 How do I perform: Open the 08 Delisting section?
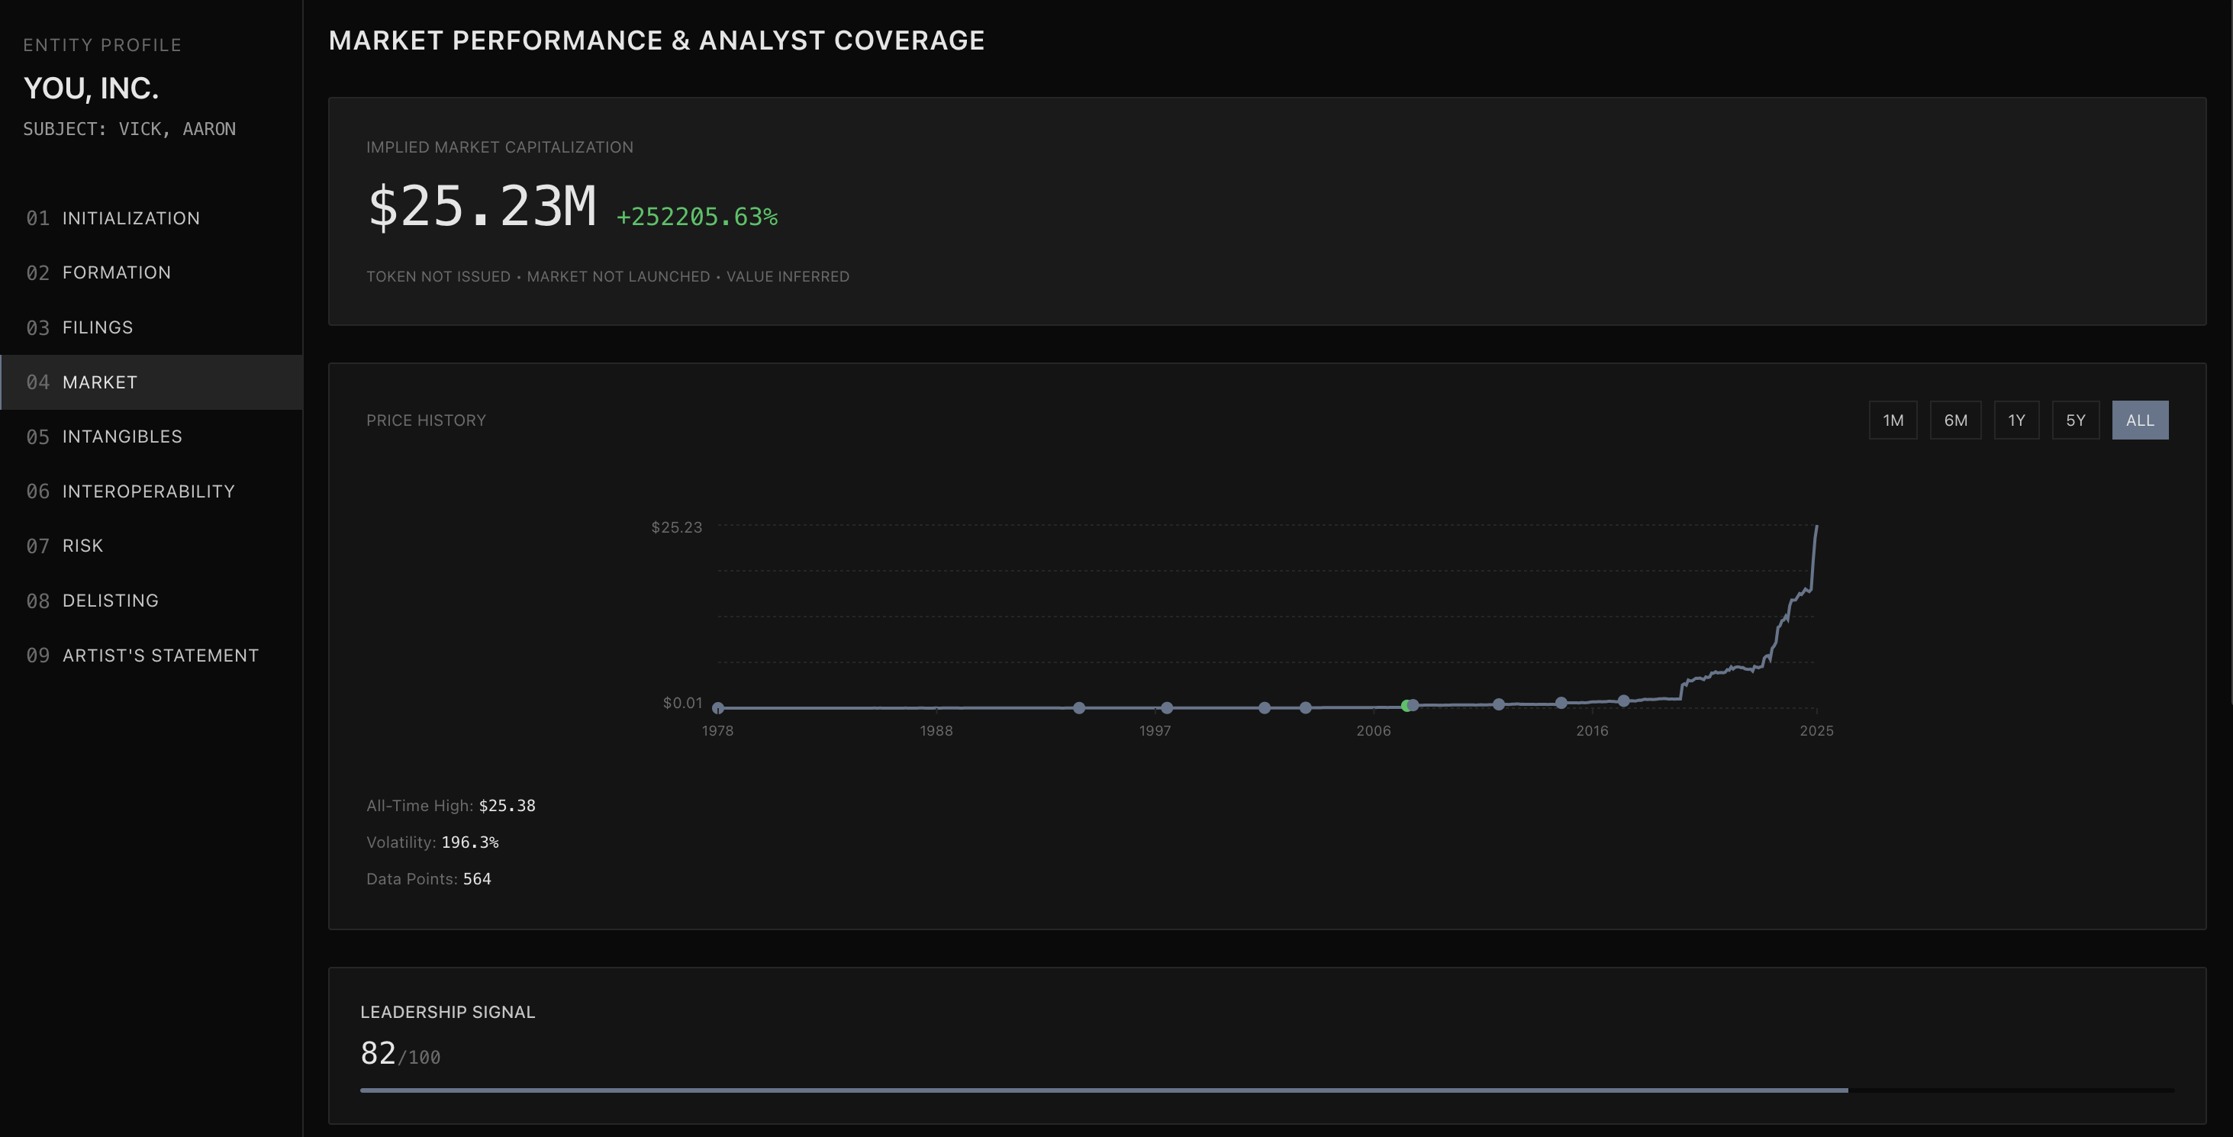110,600
